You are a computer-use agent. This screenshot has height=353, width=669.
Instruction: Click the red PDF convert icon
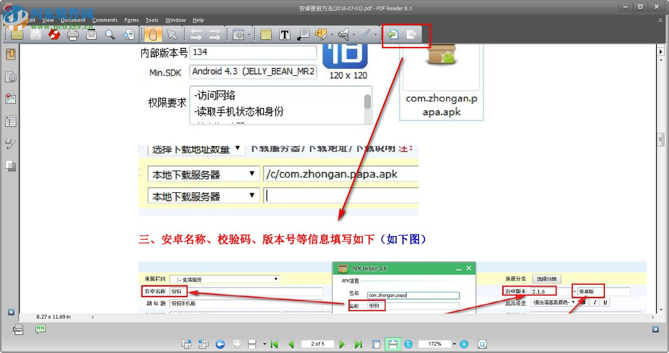coord(54,34)
